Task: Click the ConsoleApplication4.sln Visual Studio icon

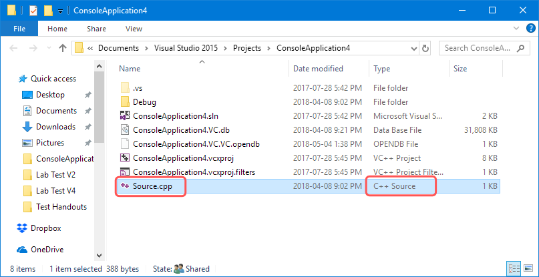Action: [x=124, y=116]
